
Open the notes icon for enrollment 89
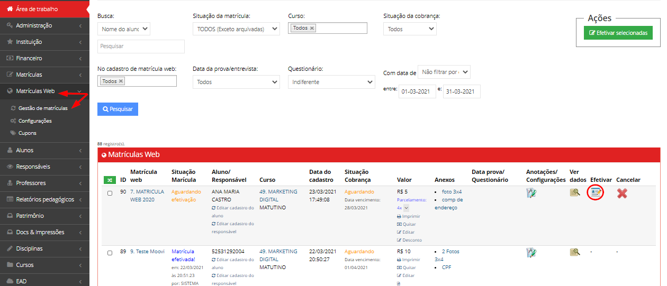click(x=531, y=253)
